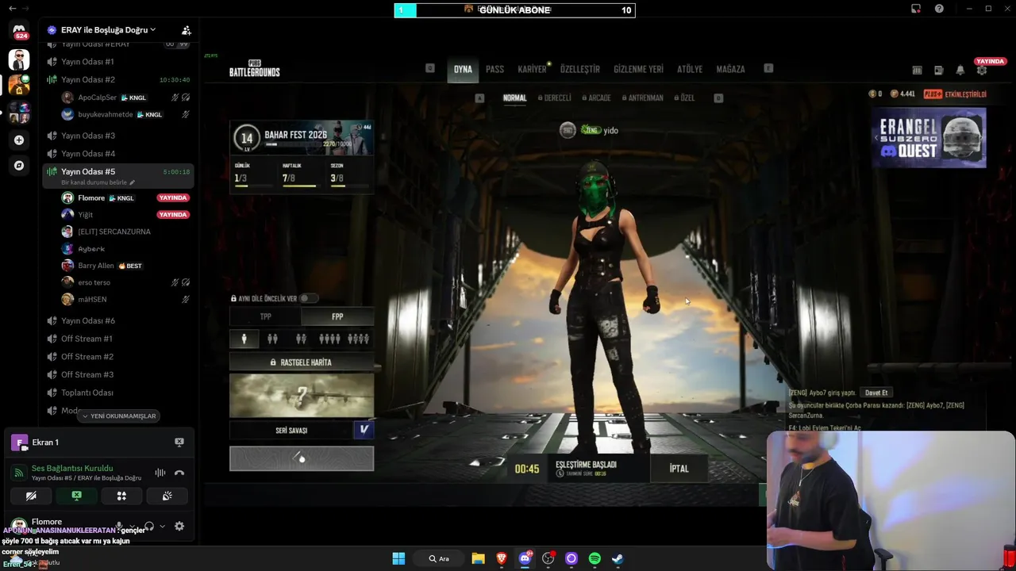
Task: Join Yayın Odası #3 voice channel
Action: 118,136
